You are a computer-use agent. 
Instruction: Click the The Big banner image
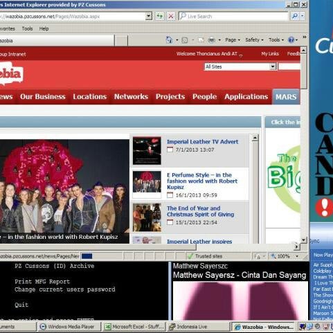pos(284,178)
